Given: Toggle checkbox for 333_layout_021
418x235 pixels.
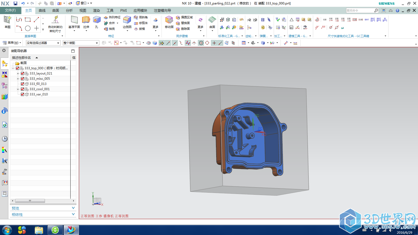Looking at the screenshot, I should (x=22, y=73).
